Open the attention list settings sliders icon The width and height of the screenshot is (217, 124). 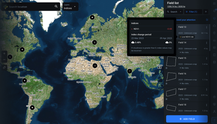(x=207, y=20)
